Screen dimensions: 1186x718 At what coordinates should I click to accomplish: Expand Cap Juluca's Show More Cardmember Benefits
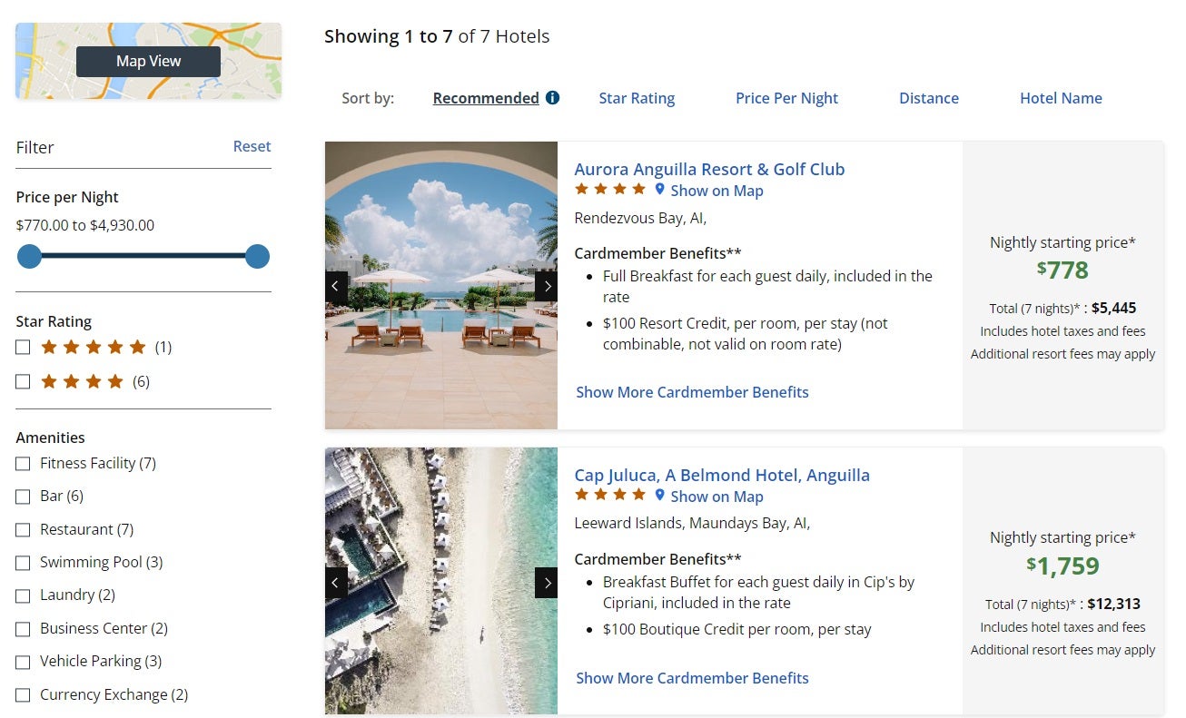pos(692,678)
